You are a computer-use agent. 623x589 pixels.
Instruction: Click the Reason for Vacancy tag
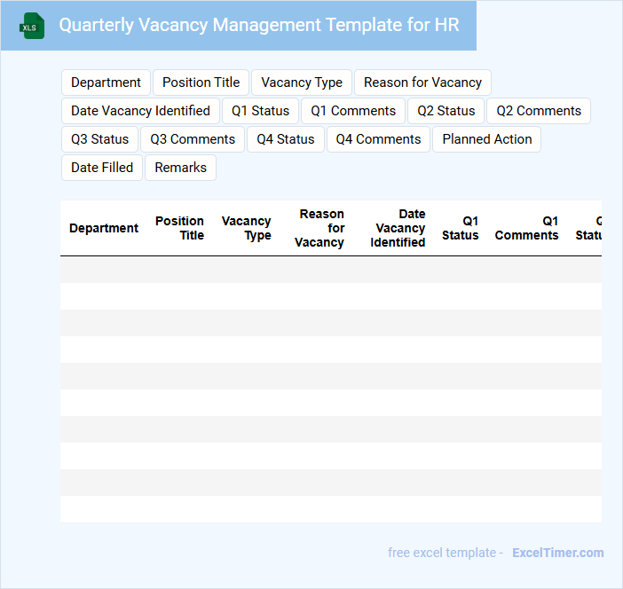(422, 82)
